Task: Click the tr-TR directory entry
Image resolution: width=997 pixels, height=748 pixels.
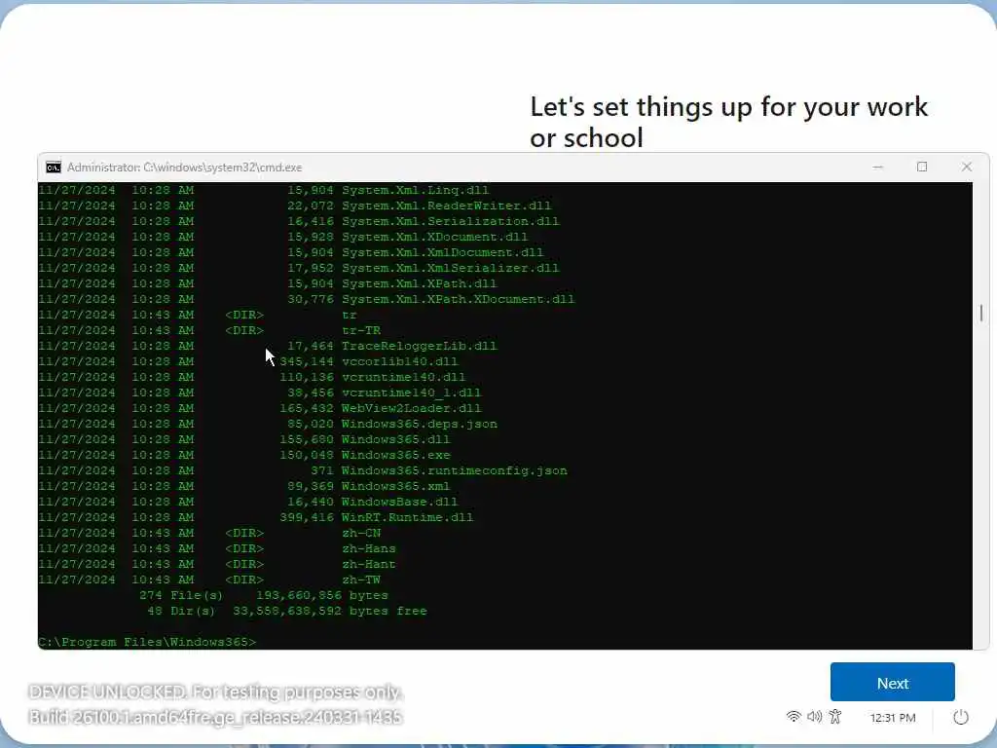Action: pos(361,330)
